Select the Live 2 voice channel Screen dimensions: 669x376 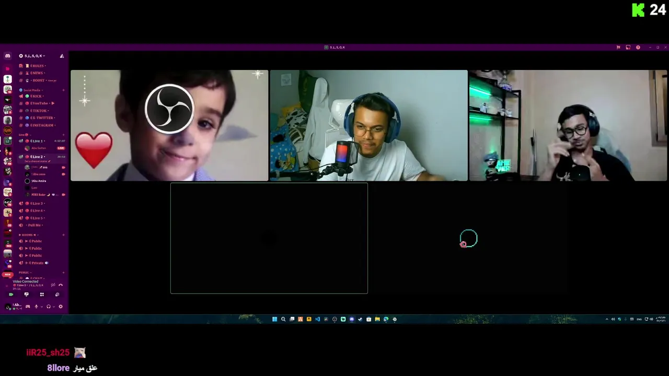(41, 157)
